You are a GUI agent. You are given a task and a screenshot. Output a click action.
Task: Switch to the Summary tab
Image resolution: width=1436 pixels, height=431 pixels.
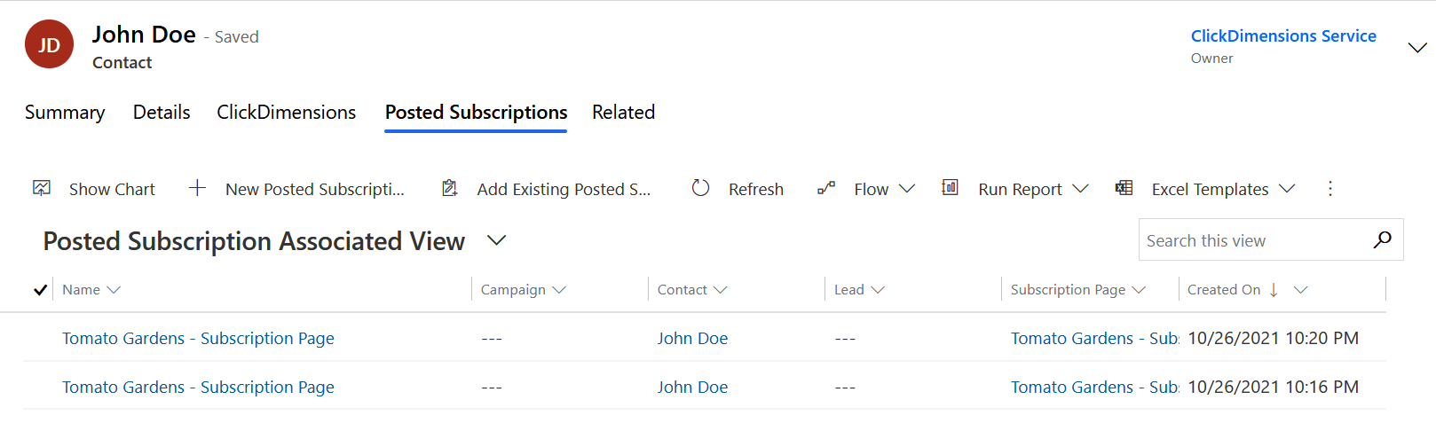65,113
